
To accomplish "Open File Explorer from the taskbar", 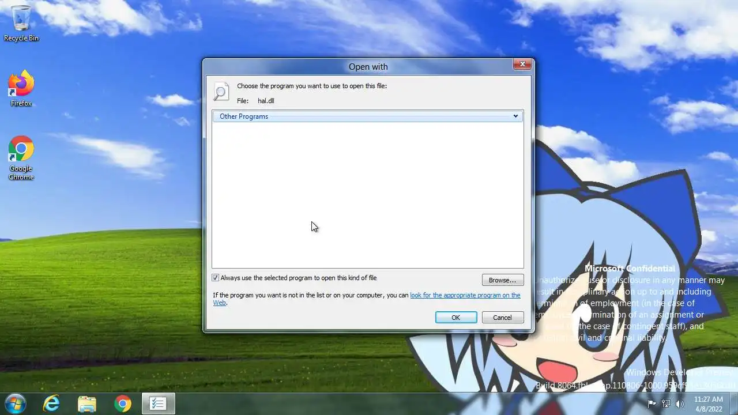I will click(87, 403).
